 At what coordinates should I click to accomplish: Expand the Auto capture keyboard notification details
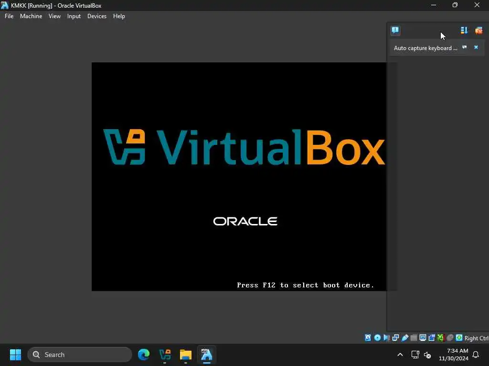click(x=464, y=47)
